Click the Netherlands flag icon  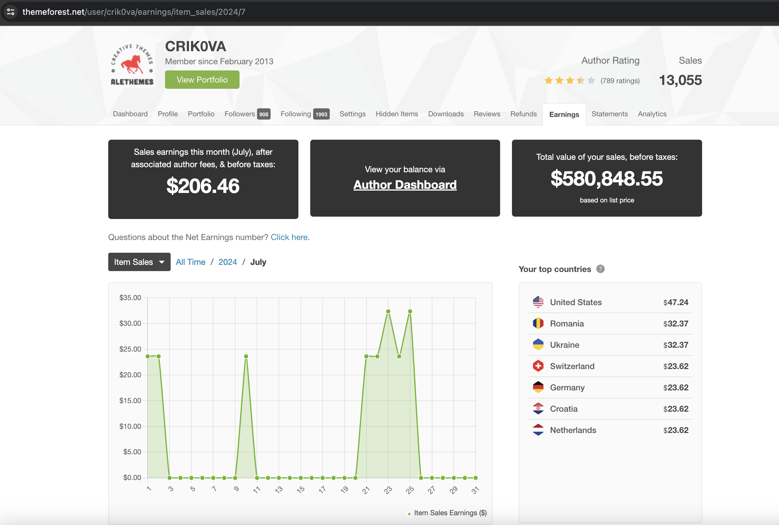click(538, 430)
